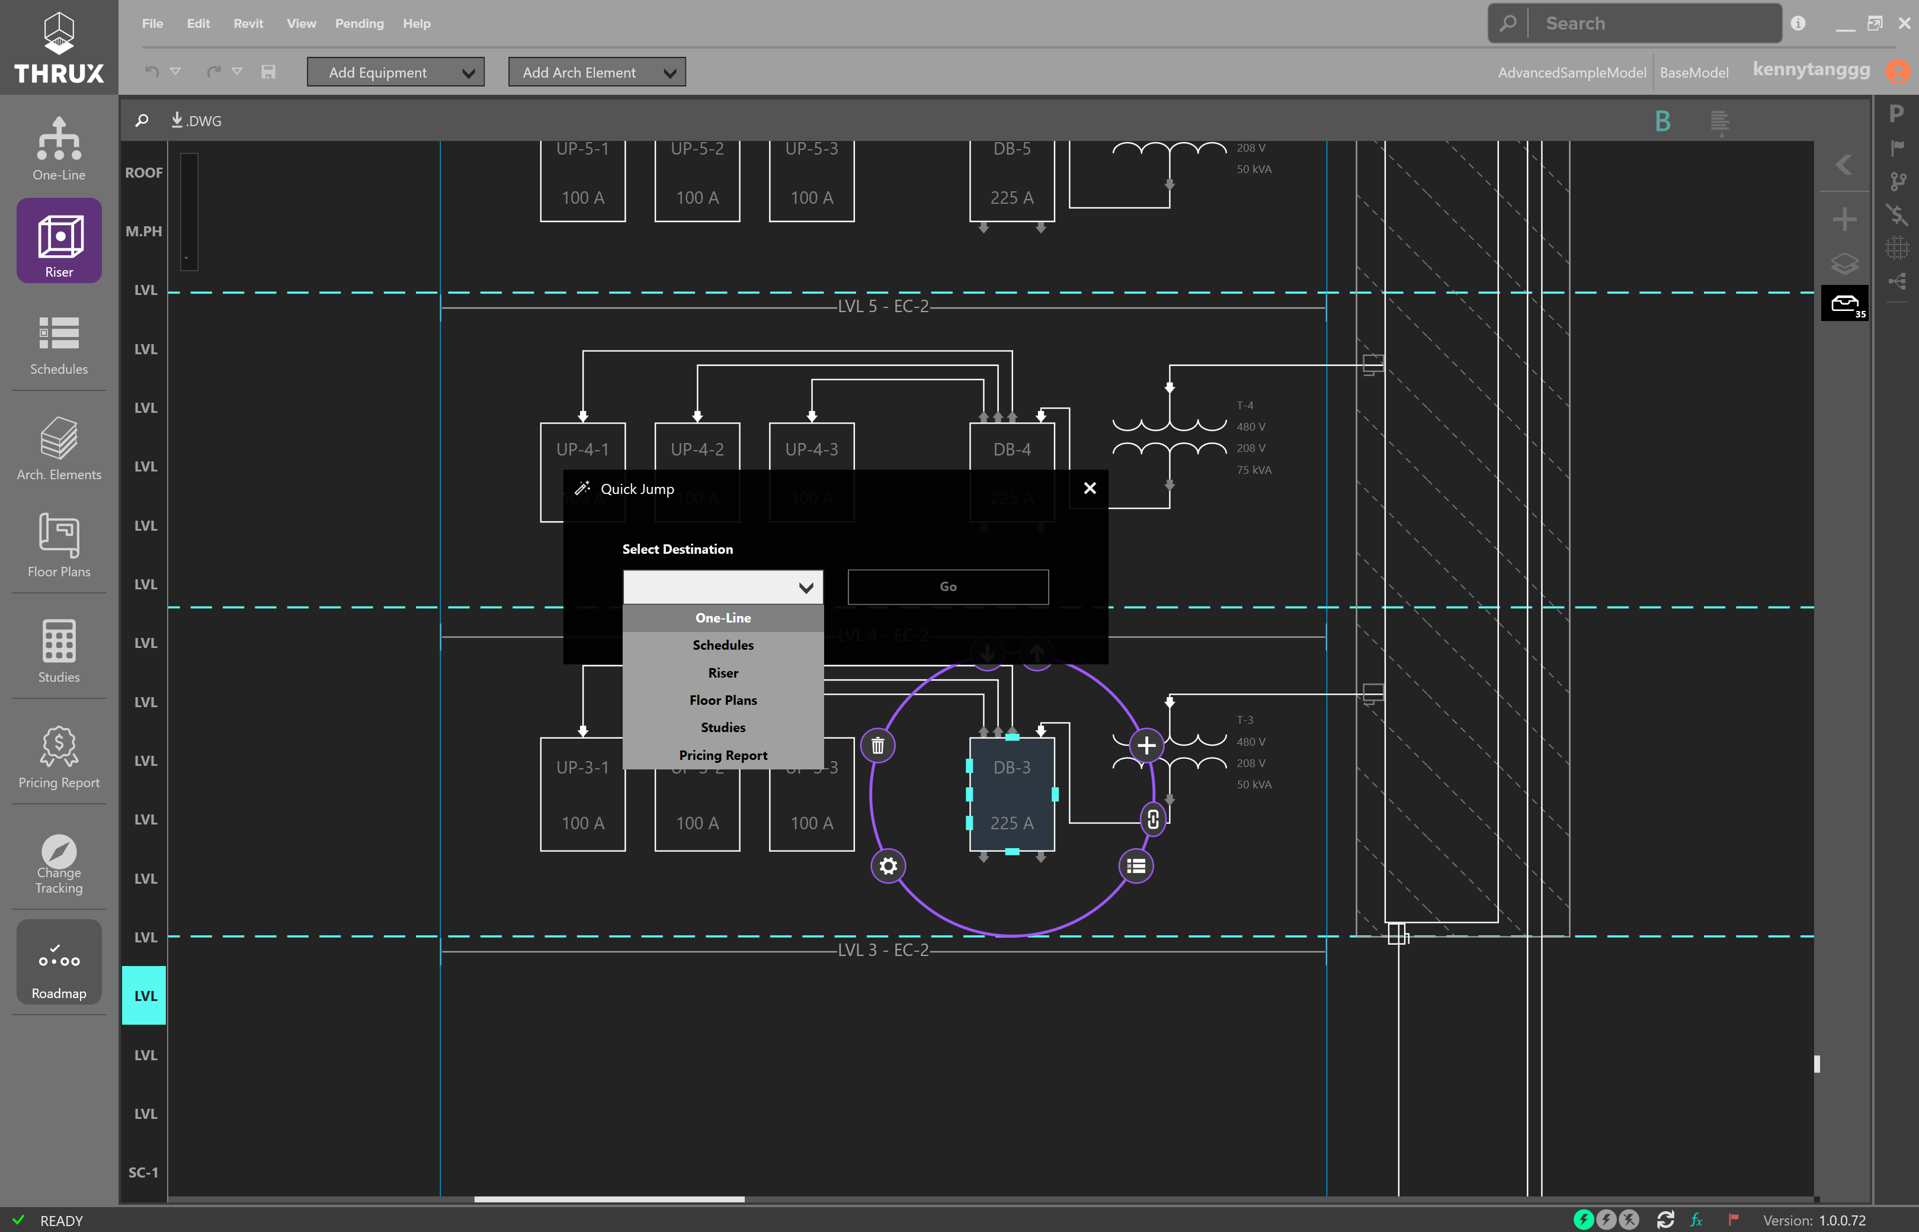This screenshot has height=1232, width=1919.
Task: Choose Floor Plans in the destination list
Action: point(723,700)
